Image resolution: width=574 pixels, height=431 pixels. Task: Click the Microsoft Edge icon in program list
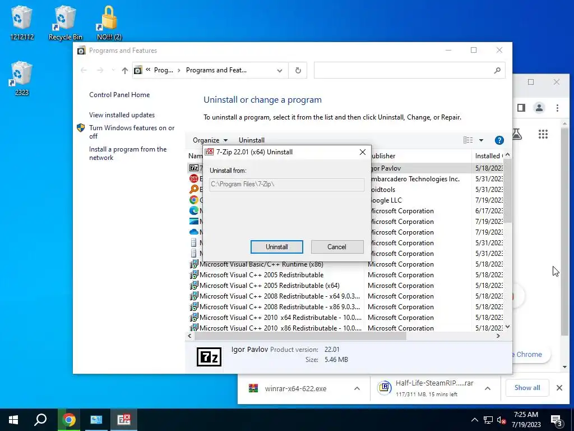[x=193, y=210]
